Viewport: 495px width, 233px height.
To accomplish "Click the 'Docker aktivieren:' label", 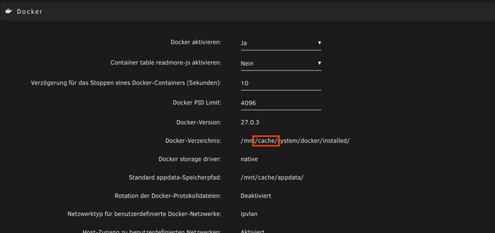I will (x=196, y=42).
